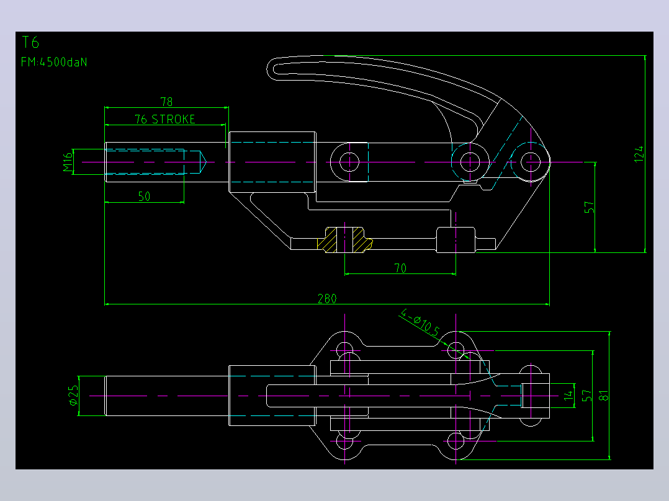The height and width of the screenshot is (501, 669).
Task: Select the M16 thread dimension label
Action: tap(68, 162)
